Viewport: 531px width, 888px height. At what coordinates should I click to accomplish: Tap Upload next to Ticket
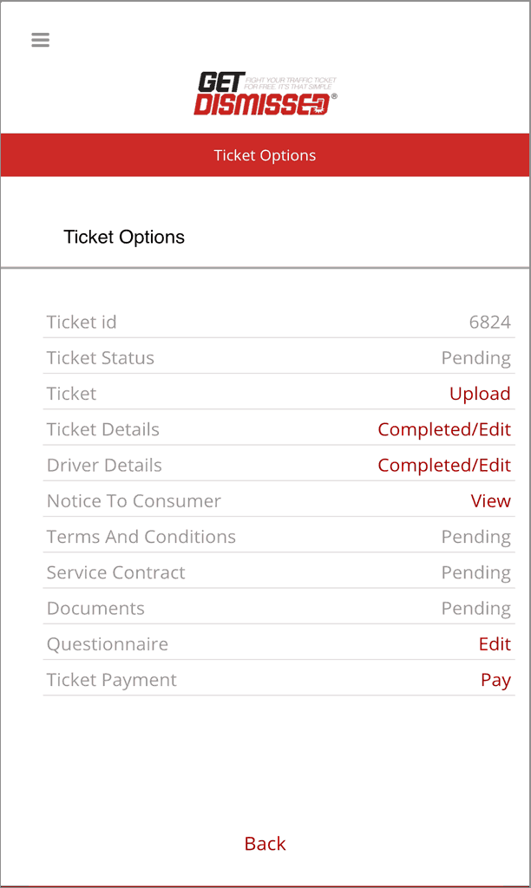point(479,394)
